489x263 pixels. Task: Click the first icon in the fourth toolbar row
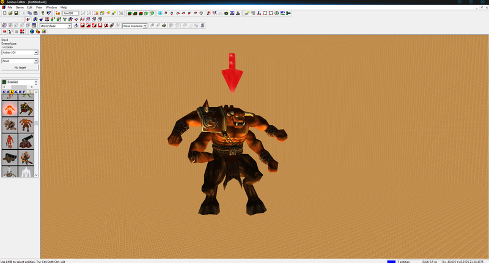click(5, 32)
